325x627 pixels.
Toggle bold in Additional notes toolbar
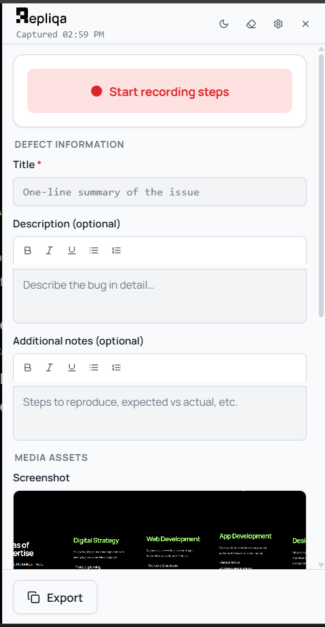coord(28,368)
